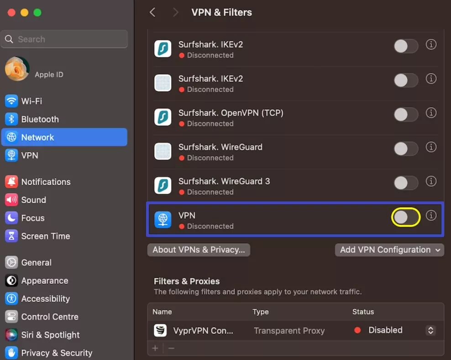Image resolution: width=451 pixels, height=360 pixels.
Task: Open info for Surfshark WireGuard 3
Action: point(431,181)
